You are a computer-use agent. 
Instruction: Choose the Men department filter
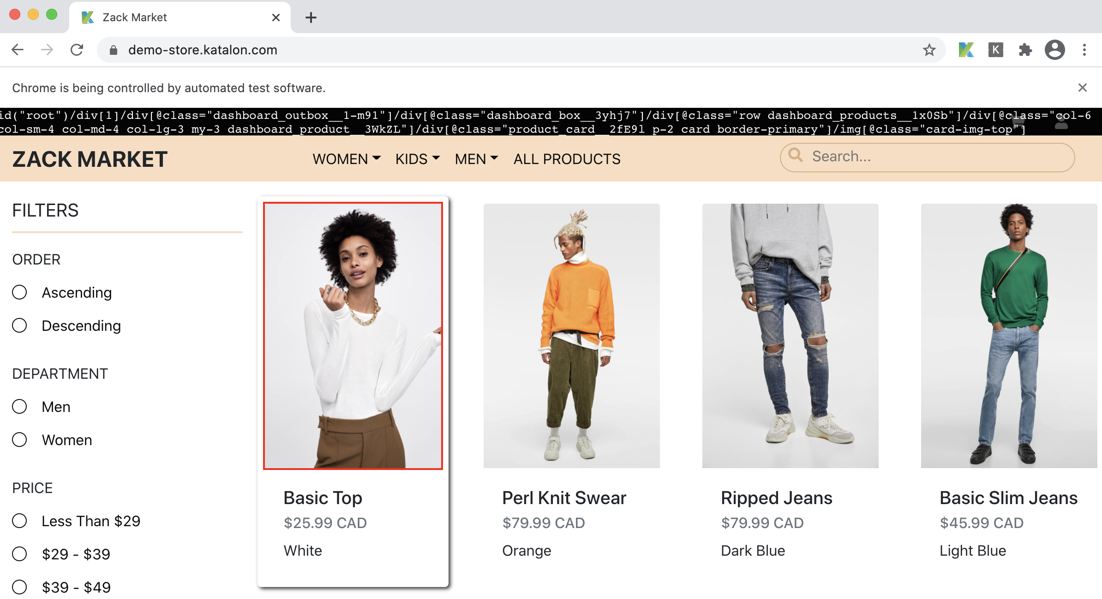(x=19, y=406)
